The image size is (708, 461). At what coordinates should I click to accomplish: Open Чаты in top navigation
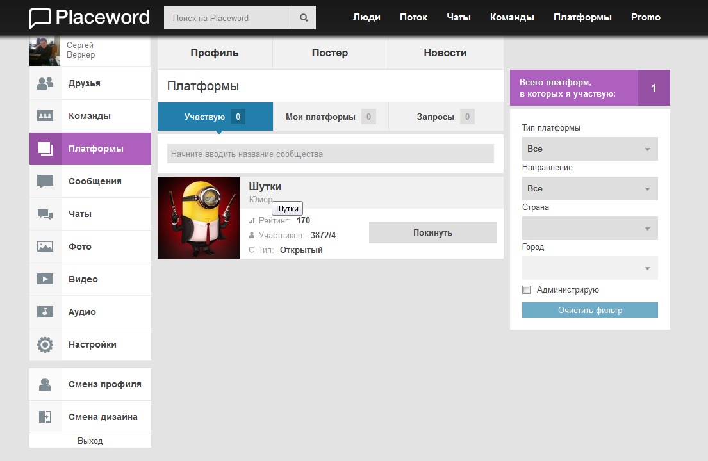tap(459, 17)
